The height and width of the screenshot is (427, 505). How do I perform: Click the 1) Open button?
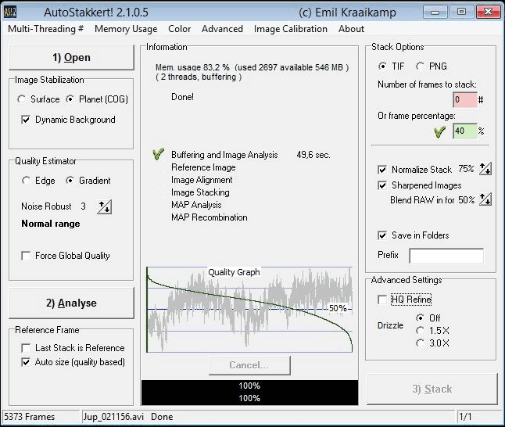point(71,57)
